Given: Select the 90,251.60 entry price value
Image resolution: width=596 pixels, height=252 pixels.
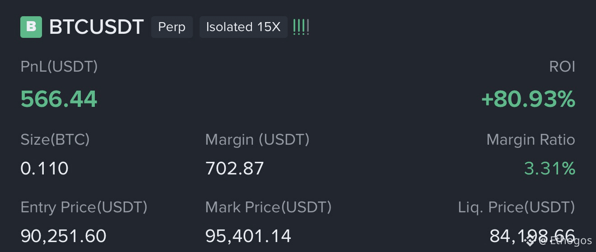Looking at the screenshot, I should coord(63,236).
